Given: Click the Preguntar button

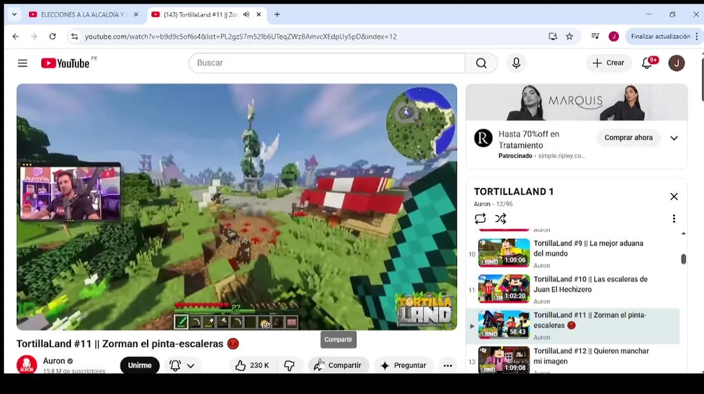Looking at the screenshot, I should 404,366.
